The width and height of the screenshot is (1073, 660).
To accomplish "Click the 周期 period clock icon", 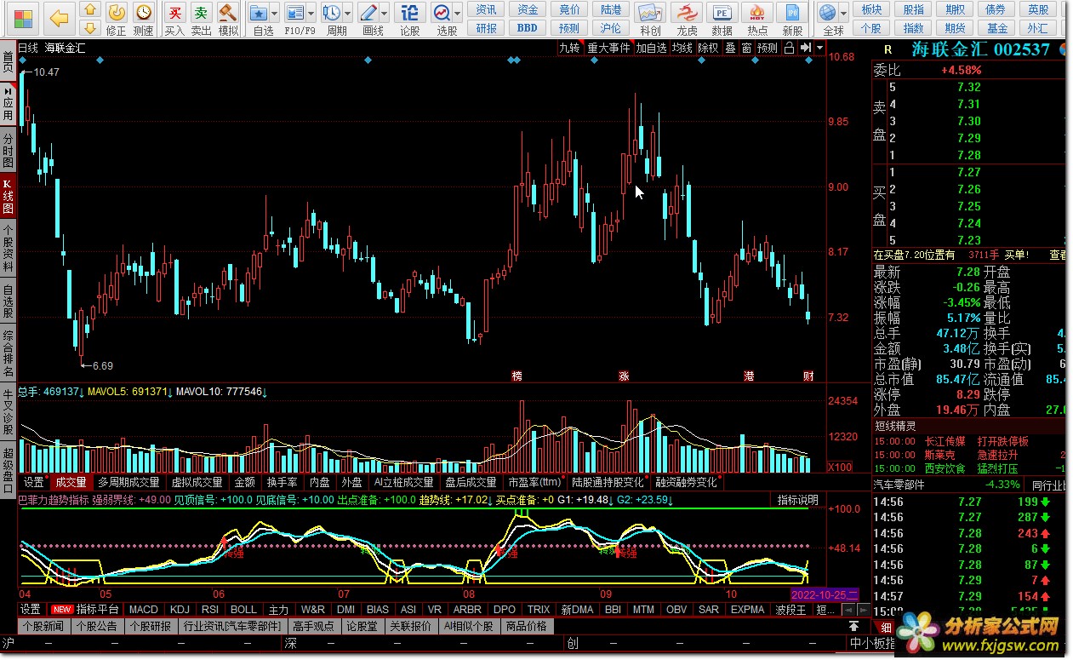I will pyautogui.click(x=331, y=13).
